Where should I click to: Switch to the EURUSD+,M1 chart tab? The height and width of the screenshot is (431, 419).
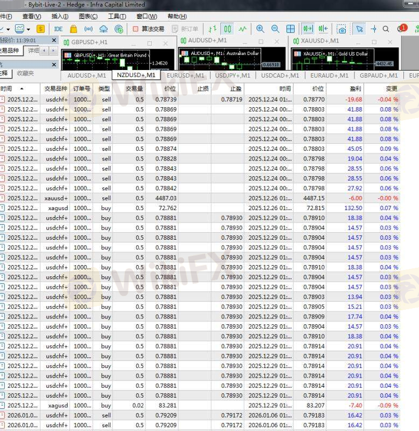[185, 75]
